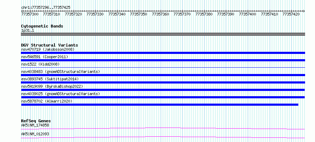Click ruler position 77357330

(x=95, y=14)
